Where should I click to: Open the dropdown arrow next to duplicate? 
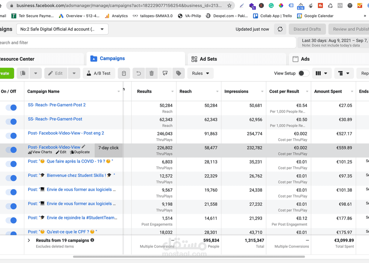click(35, 73)
